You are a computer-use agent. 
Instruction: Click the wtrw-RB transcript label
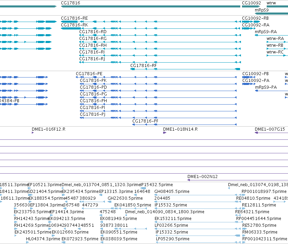point(275,45)
